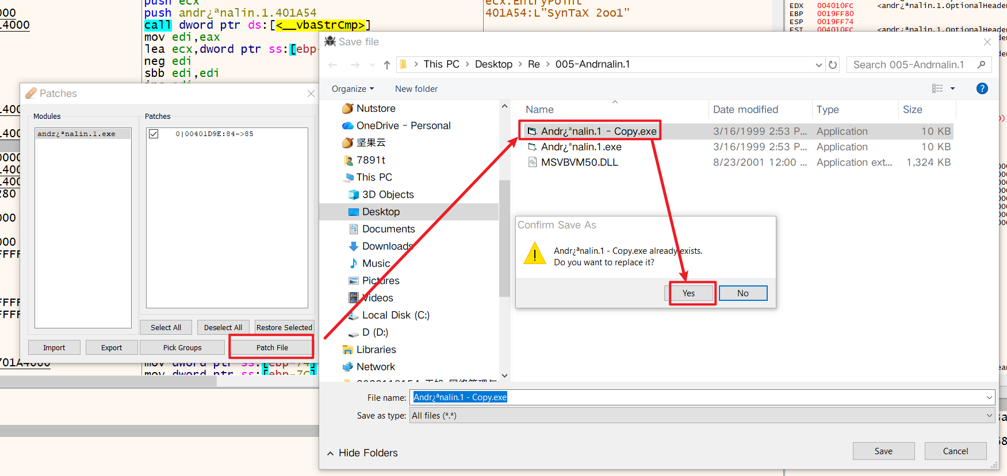The image size is (1007, 476).
Task: Click the debugger horizontal scrollbar thumb
Action: tap(108, 381)
